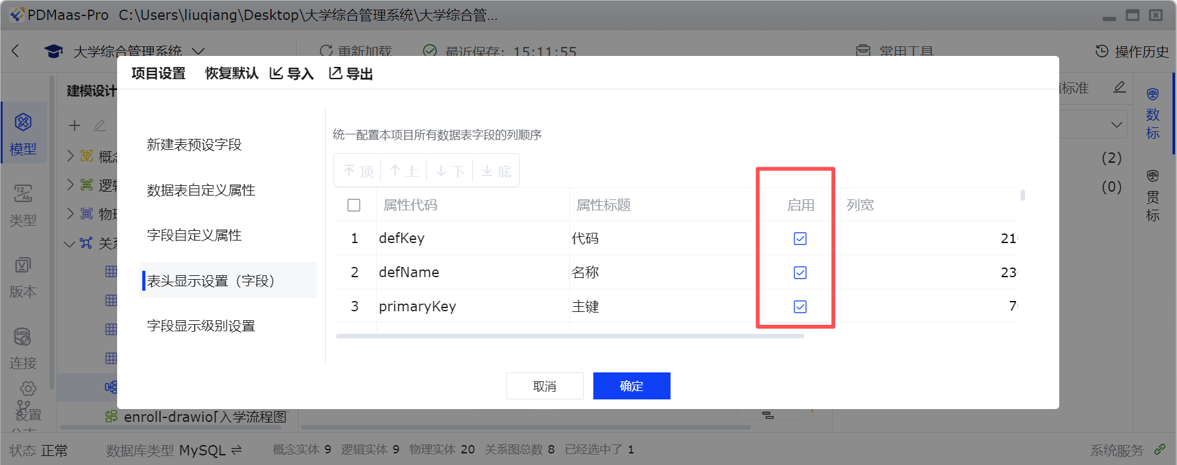The height and width of the screenshot is (465, 1177).
Task: Click the edit pencil icon next to 标准
Action: 1120,87
